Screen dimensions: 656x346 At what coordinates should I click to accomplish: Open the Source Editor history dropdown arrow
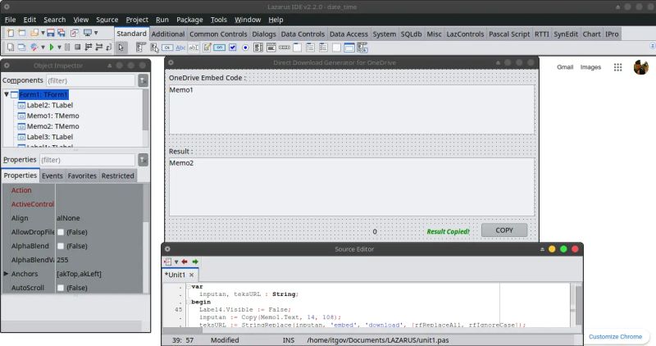point(176,262)
